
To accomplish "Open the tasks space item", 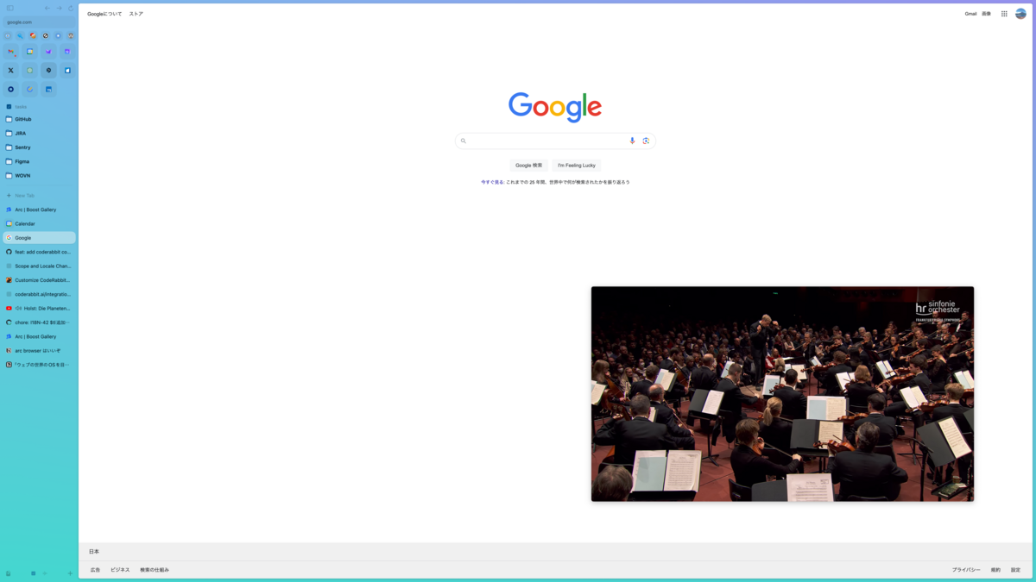I will click(40, 107).
